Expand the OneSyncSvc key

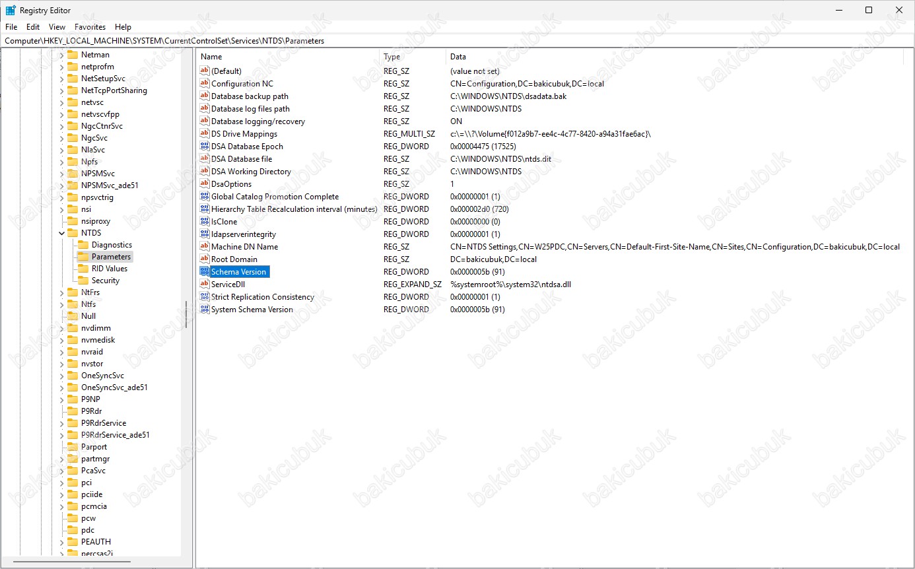pyautogui.click(x=62, y=376)
